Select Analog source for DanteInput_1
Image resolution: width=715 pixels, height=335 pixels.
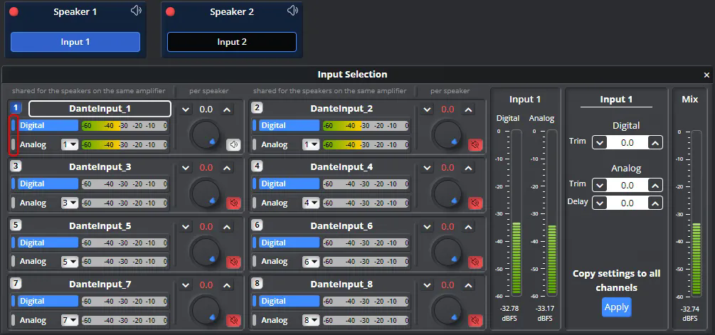point(33,145)
